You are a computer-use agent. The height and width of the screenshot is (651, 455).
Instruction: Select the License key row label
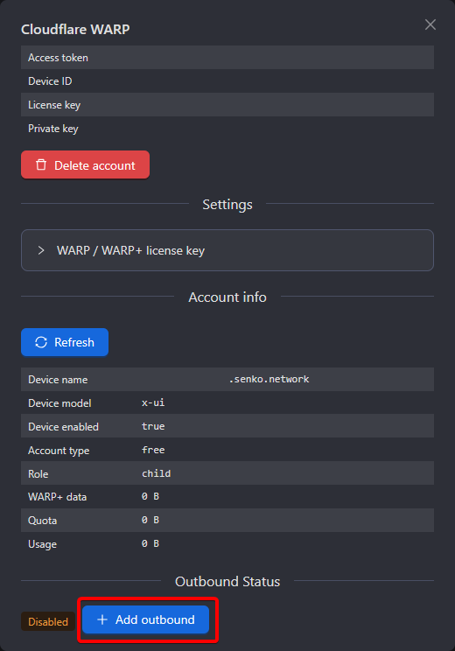click(54, 105)
